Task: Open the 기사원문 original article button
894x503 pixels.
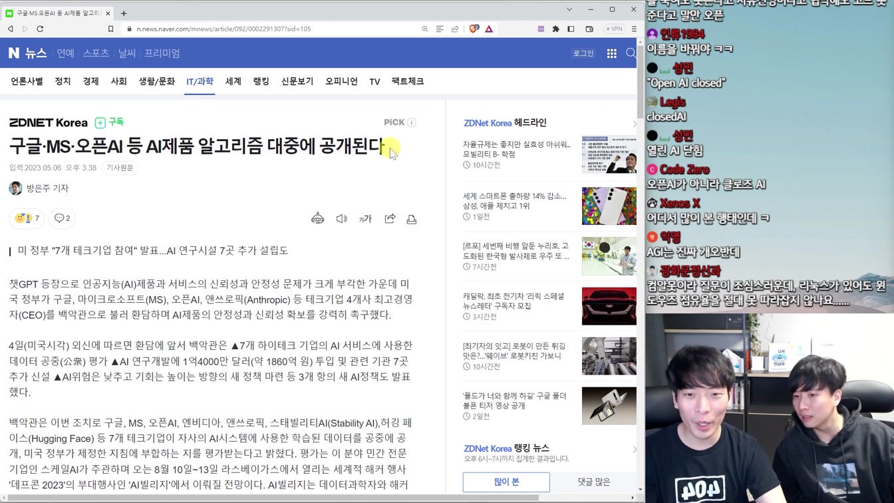Action: coord(120,168)
